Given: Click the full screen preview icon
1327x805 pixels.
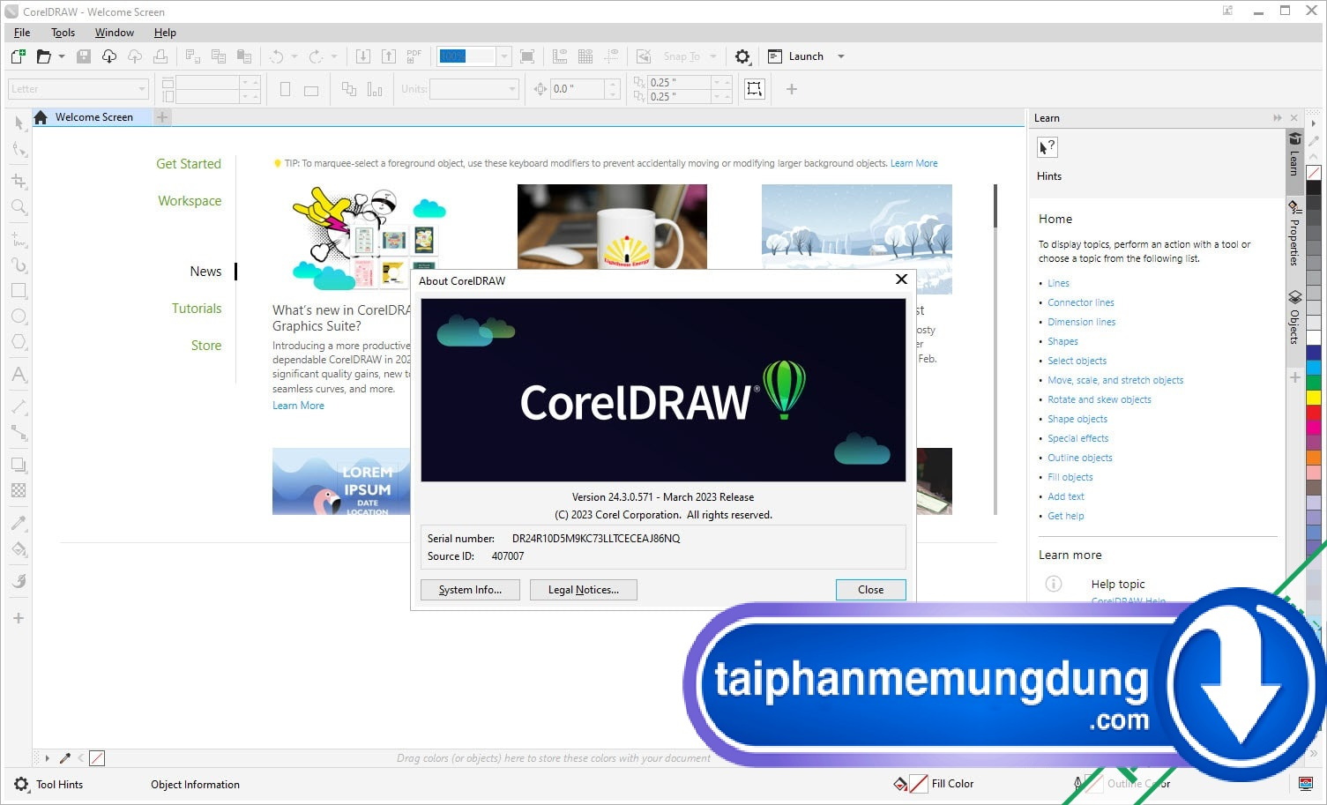Looking at the screenshot, I should coord(527,56).
